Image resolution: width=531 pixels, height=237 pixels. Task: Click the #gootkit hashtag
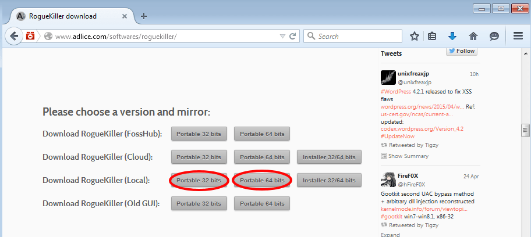[392, 216]
